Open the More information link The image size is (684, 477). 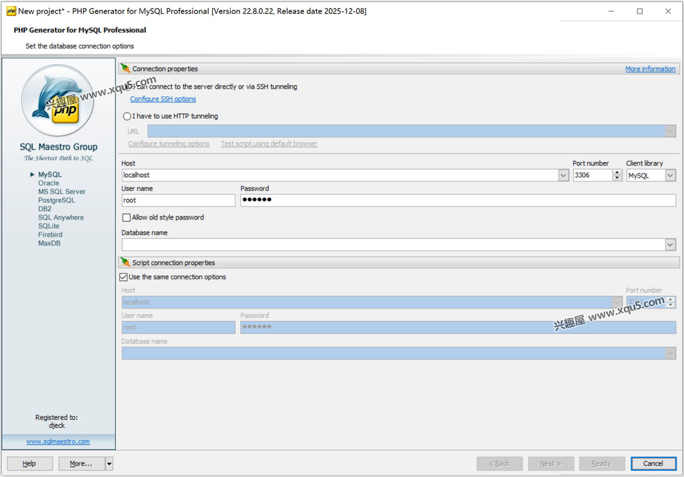click(650, 69)
